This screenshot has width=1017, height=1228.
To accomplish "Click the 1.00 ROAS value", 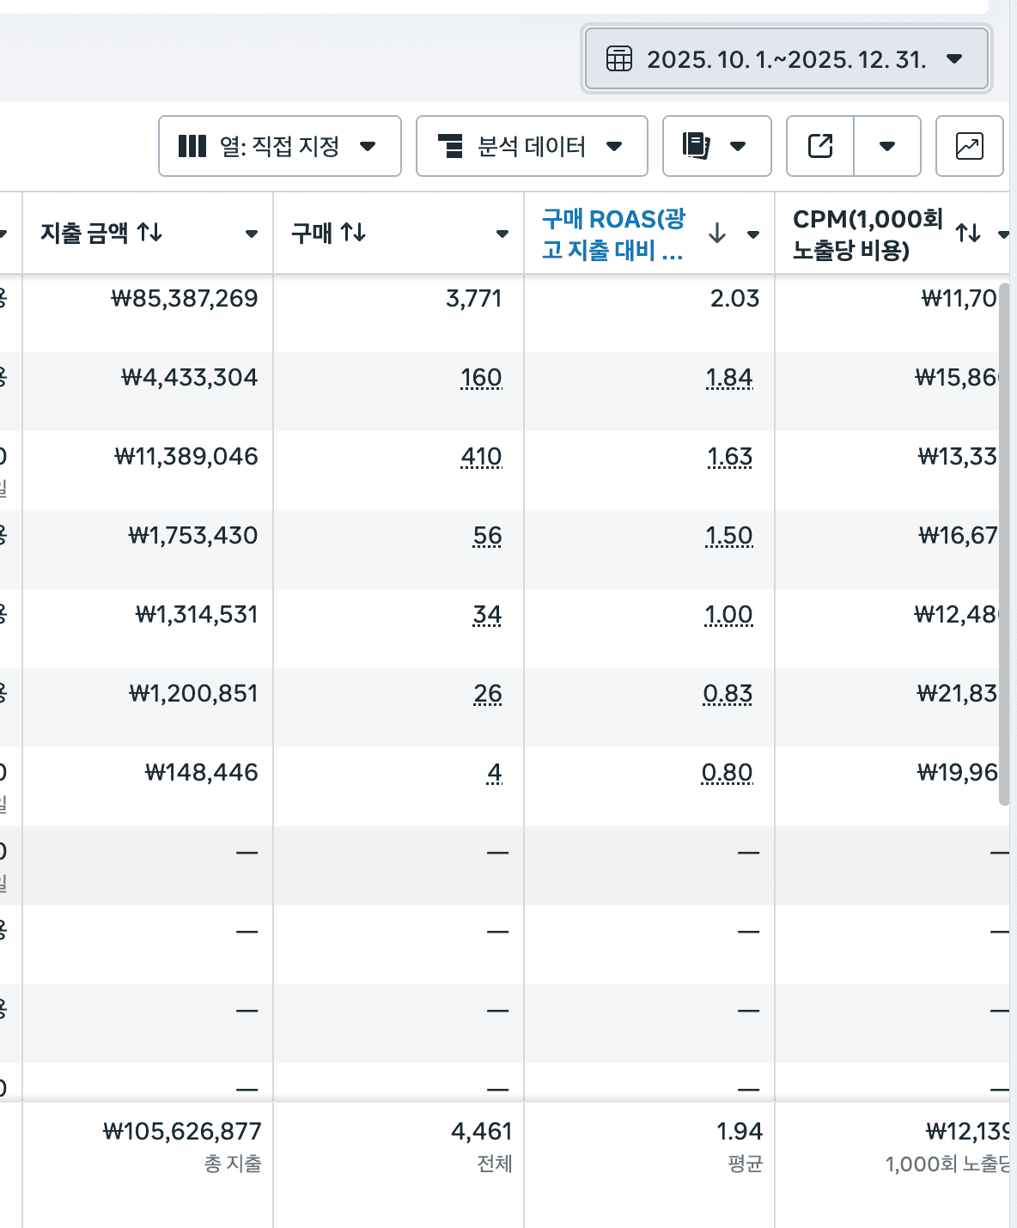I will pos(728,615).
